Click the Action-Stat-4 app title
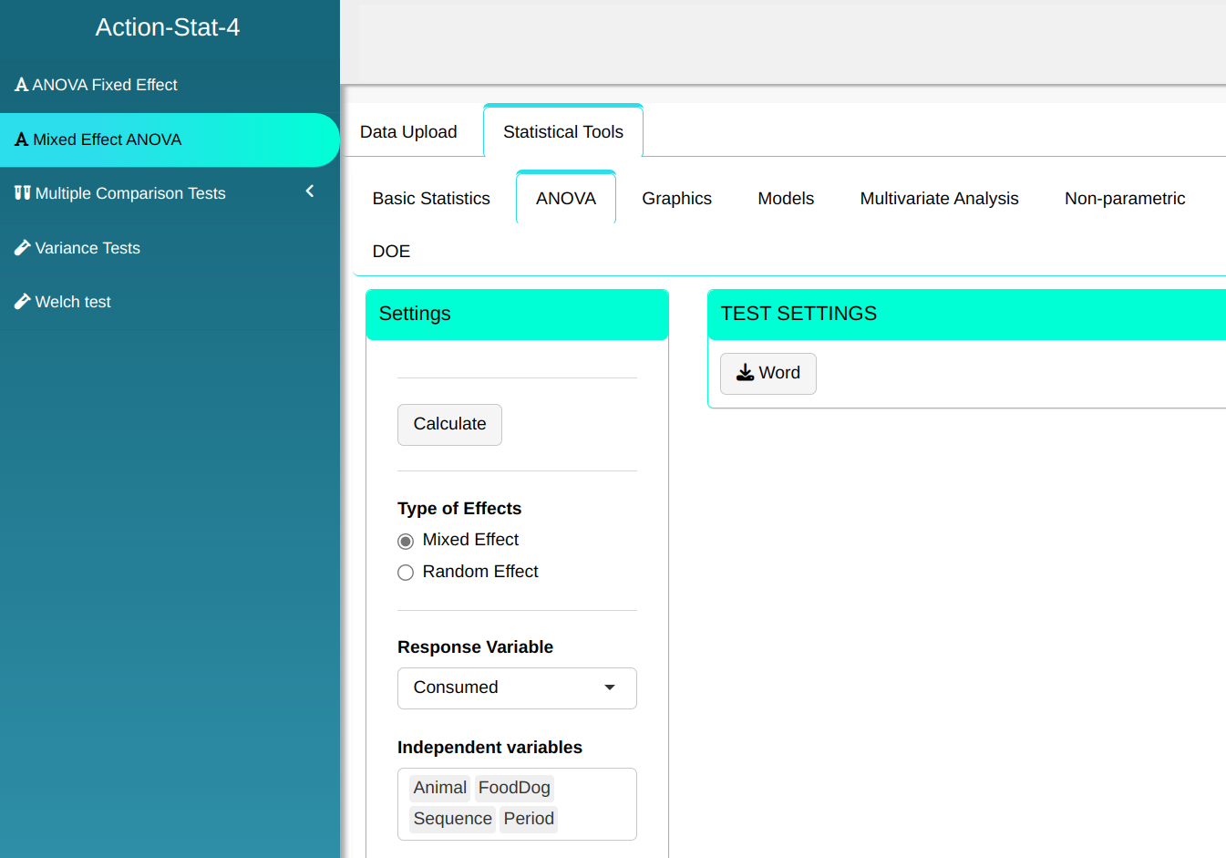 pyautogui.click(x=168, y=27)
